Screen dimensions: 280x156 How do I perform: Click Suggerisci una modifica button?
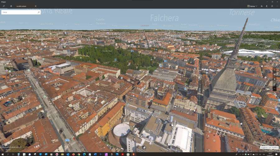[269, 148]
